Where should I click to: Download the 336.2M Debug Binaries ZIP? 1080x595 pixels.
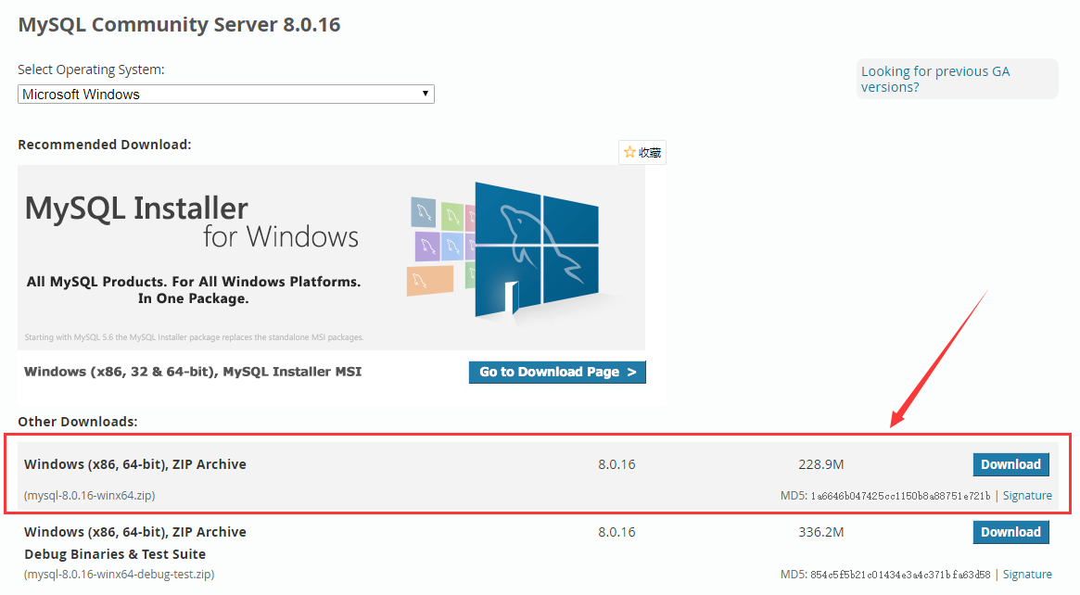point(1010,532)
